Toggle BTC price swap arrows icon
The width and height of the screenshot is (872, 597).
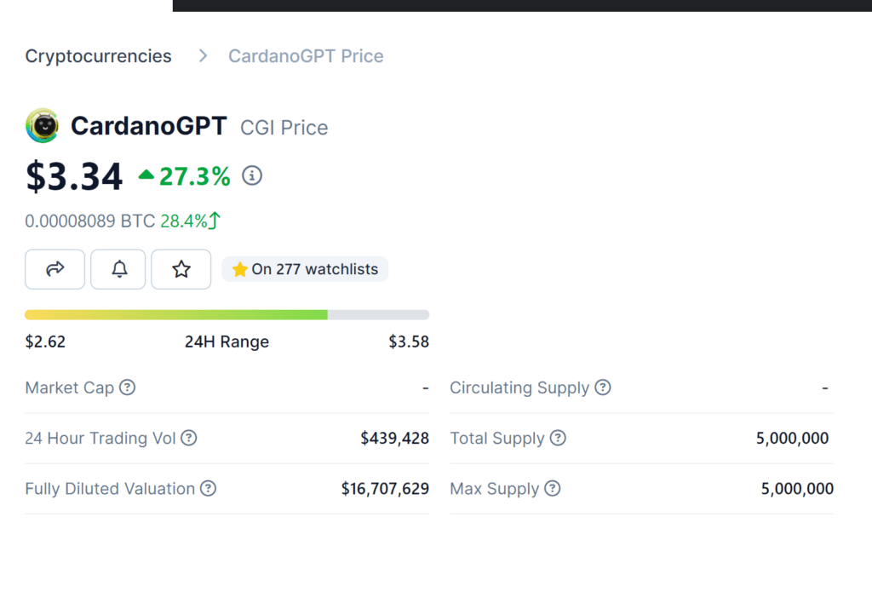point(215,221)
